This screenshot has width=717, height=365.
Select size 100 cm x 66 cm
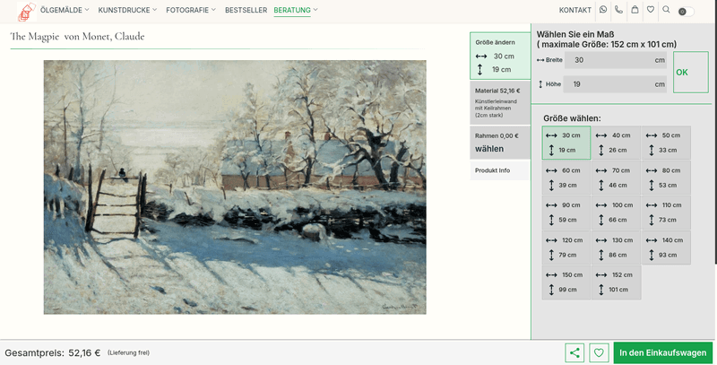coord(616,213)
